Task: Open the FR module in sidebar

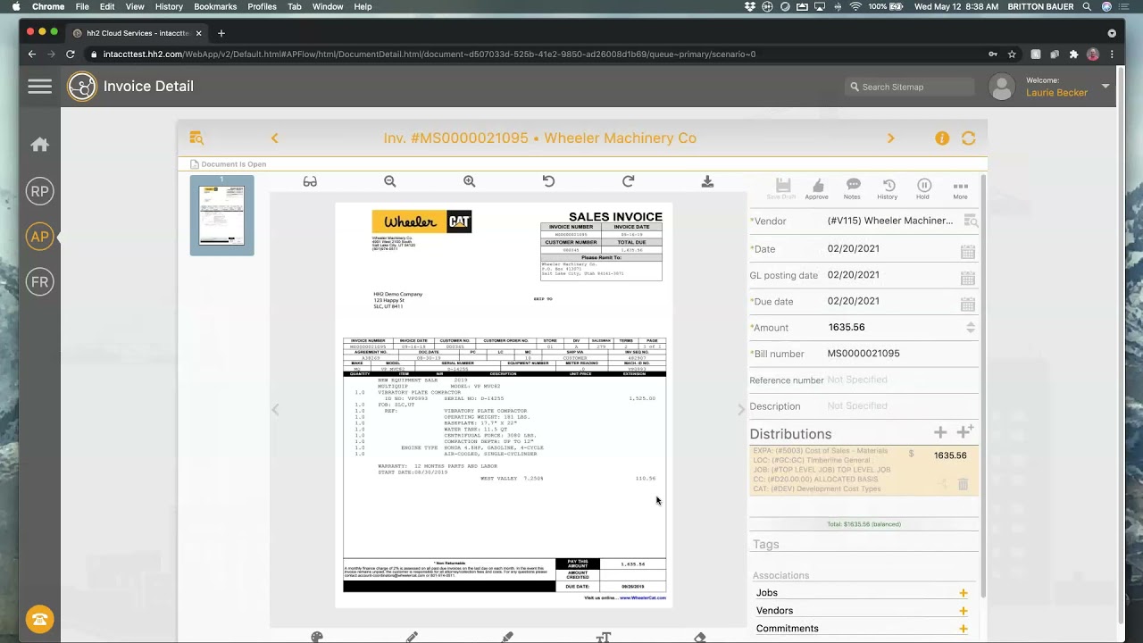Action: click(39, 282)
